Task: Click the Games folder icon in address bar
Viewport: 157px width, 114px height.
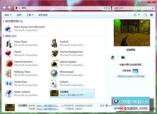Action: tap(16, 8)
